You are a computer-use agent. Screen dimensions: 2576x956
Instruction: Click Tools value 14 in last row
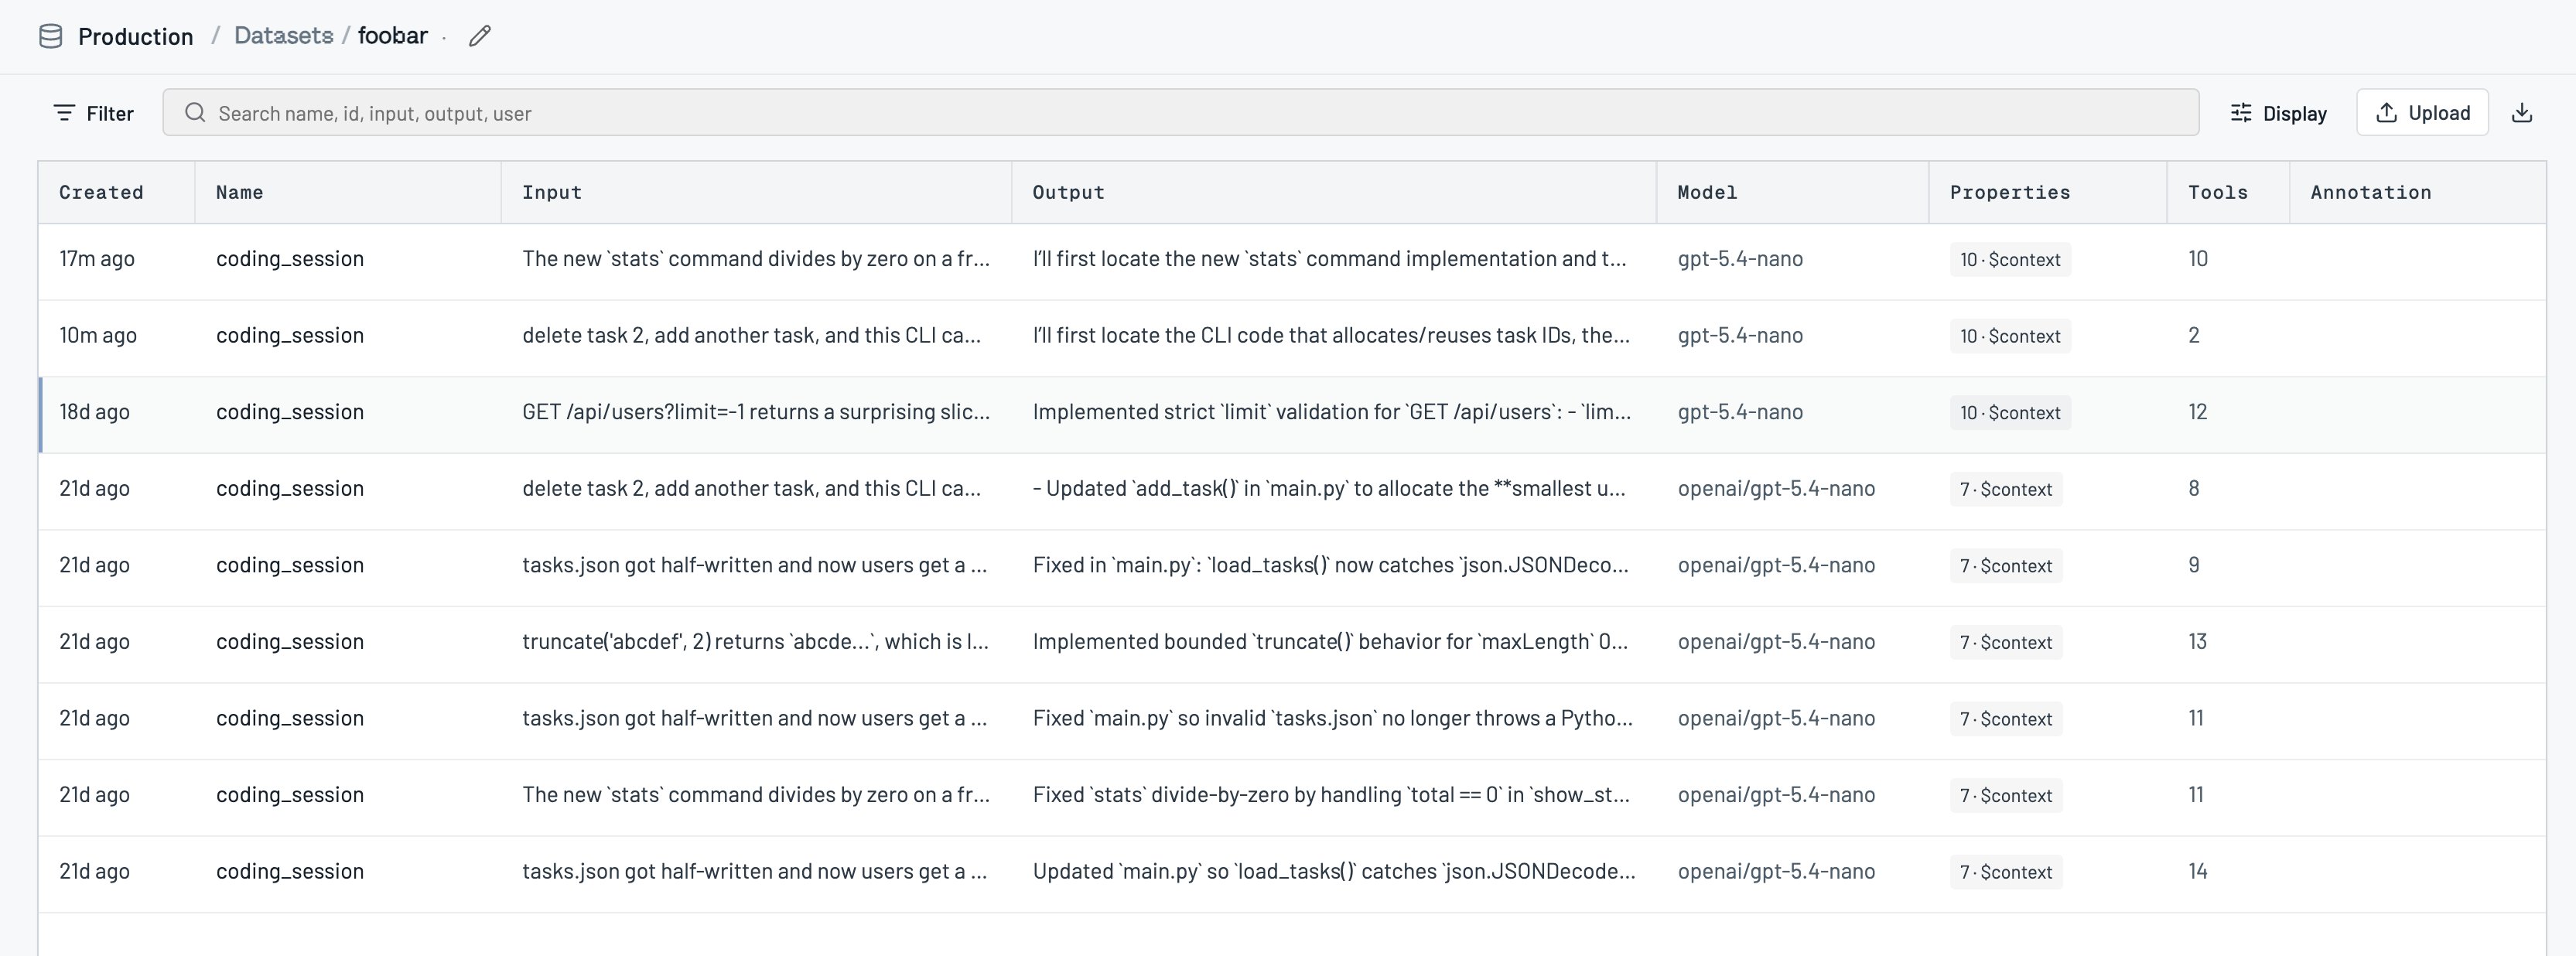[2197, 871]
